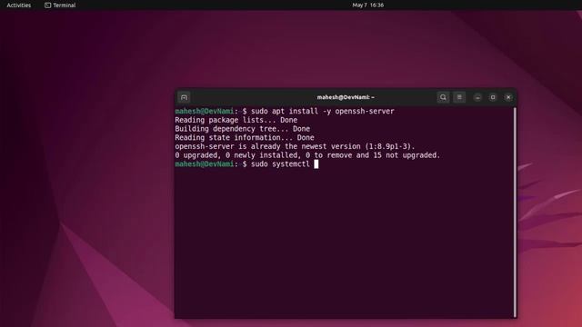The width and height of the screenshot is (582, 327).
Task: Click the 'openssh-server is already the newest version' line
Action: pos(295,146)
